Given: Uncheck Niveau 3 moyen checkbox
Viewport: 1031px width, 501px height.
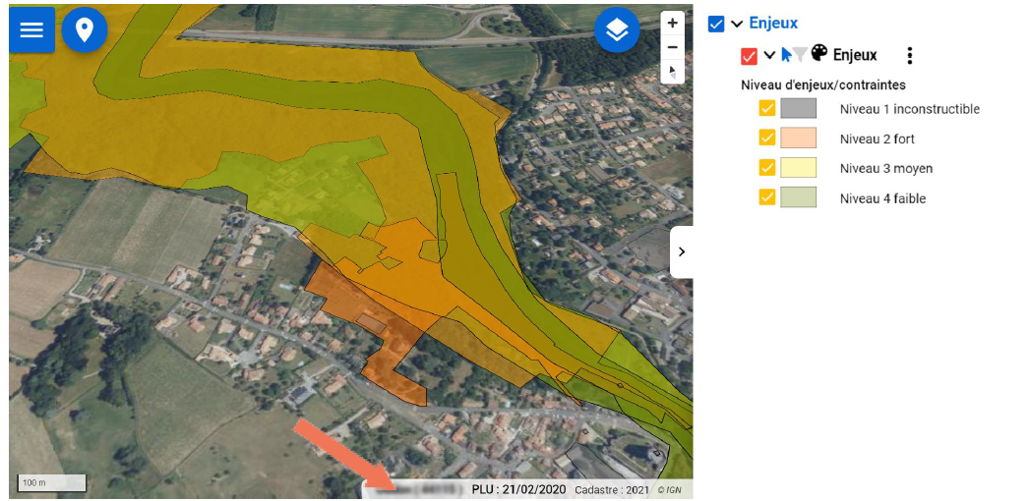Looking at the screenshot, I should 767,168.
